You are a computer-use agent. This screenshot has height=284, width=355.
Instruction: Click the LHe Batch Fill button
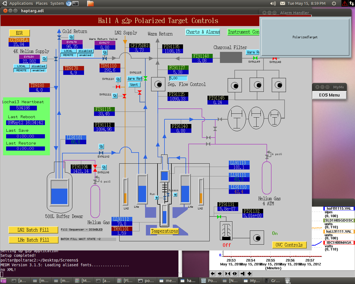(33, 240)
